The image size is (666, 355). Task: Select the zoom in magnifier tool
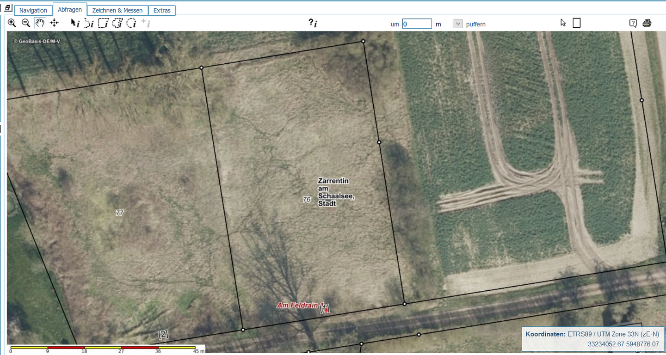pyautogui.click(x=12, y=23)
